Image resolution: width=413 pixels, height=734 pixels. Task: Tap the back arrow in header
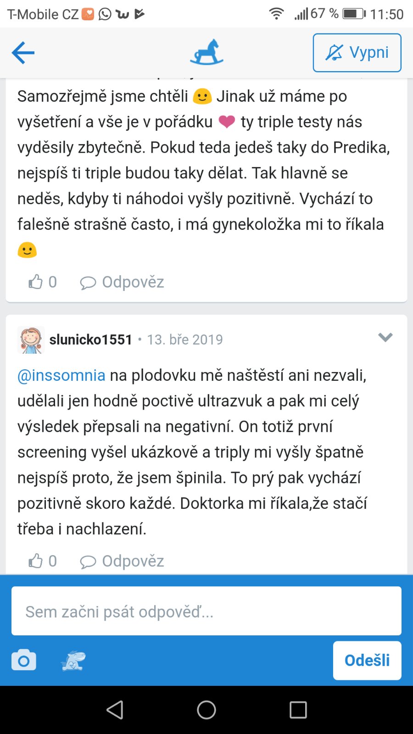23,53
